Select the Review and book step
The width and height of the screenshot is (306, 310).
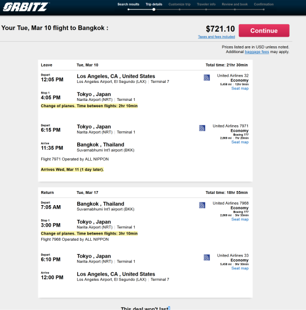pyautogui.click(x=234, y=4)
